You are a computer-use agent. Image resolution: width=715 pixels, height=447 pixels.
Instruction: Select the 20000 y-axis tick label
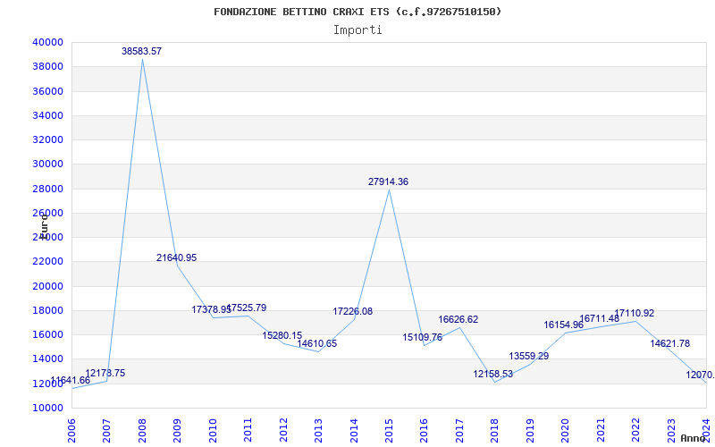[x=47, y=286]
